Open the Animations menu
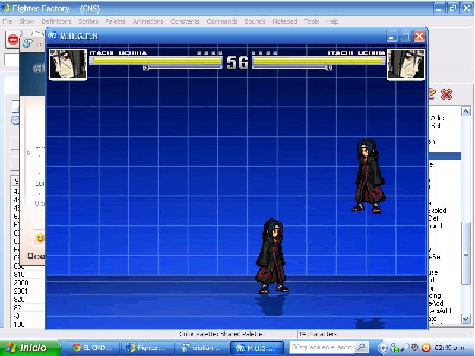The image size is (475, 356). (x=148, y=21)
